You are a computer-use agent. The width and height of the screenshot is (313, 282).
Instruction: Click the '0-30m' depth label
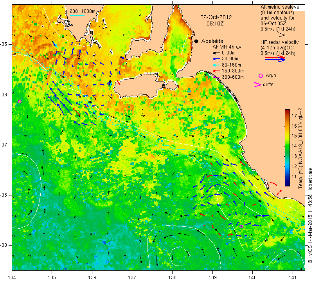(x=228, y=53)
